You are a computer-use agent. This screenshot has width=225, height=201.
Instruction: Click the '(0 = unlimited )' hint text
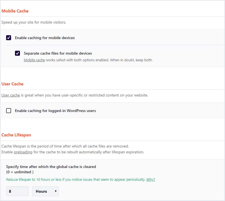(x=20, y=172)
